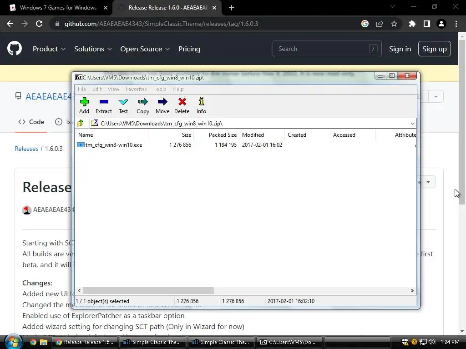Screen dimensions: 466x349
Task: Click the Windows Start orb
Action: coord(13,342)
